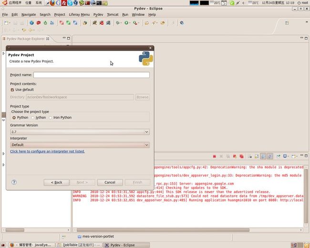Viewport: 310px width, 248px height.
Task: Click the gear icon at toolbar end
Action: (x=182, y=23)
